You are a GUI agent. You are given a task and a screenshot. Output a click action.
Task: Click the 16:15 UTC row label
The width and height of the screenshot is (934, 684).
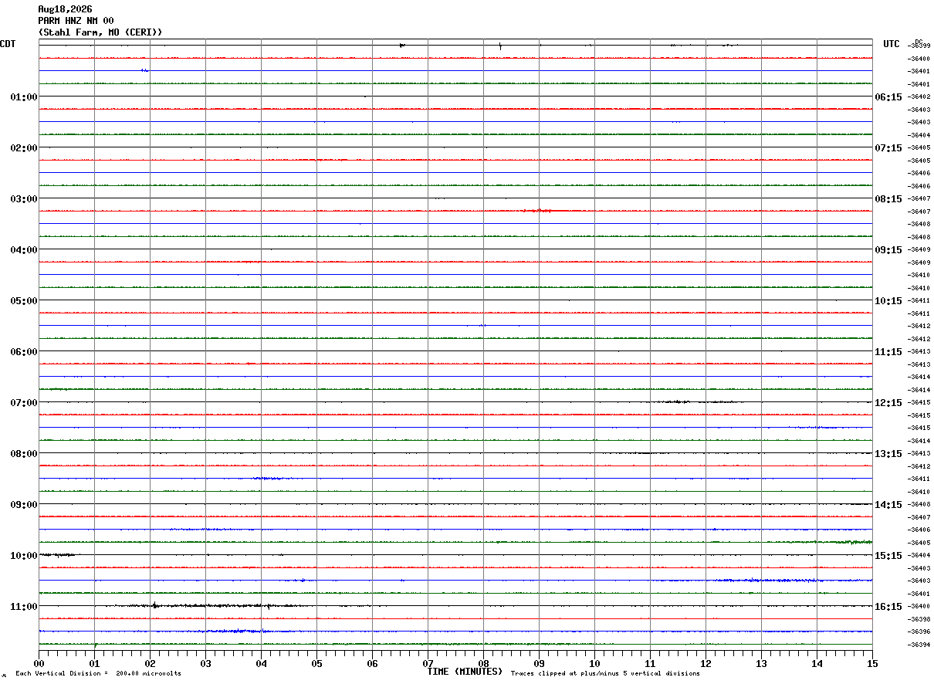point(888,607)
